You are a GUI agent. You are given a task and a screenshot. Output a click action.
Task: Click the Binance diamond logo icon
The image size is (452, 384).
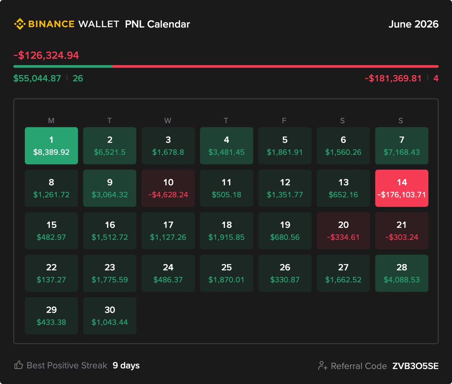20,24
